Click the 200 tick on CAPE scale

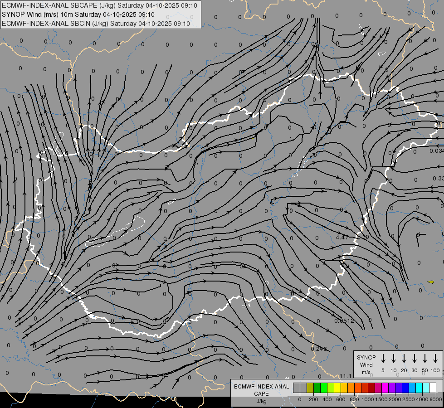pyautogui.click(x=313, y=399)
